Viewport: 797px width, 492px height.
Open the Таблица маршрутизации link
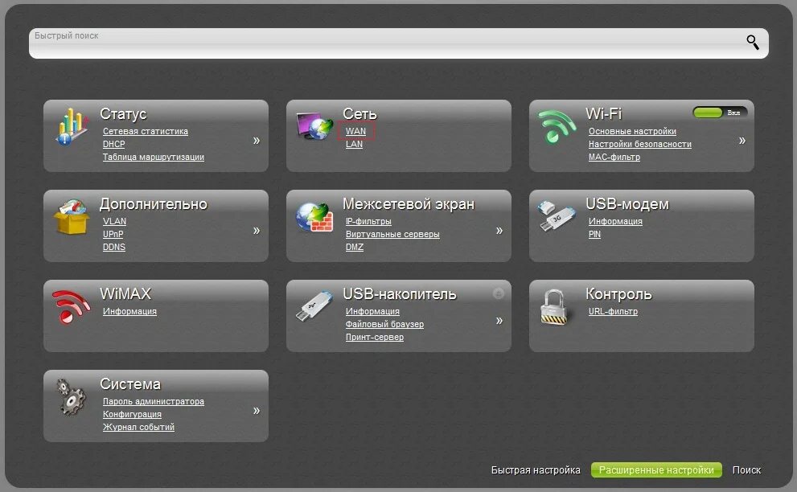click(154, 157)
